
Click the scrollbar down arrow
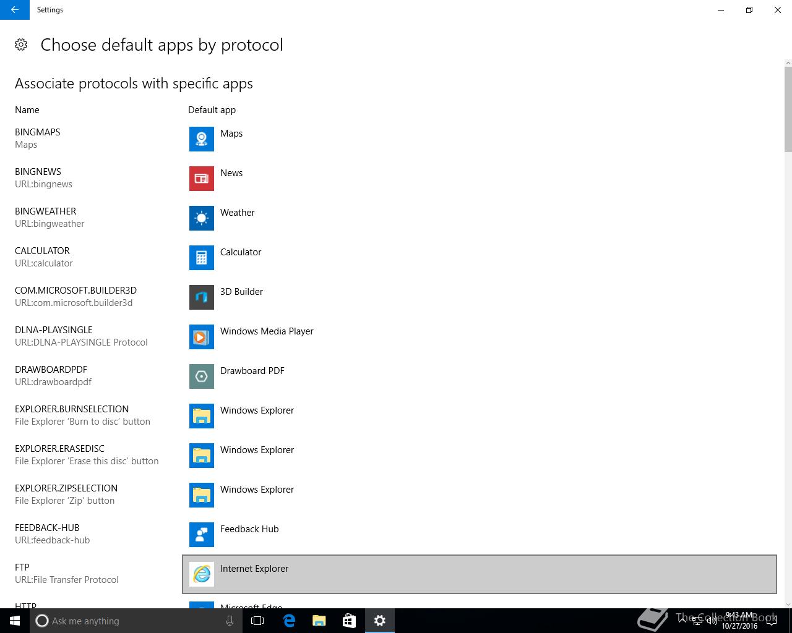788,605
